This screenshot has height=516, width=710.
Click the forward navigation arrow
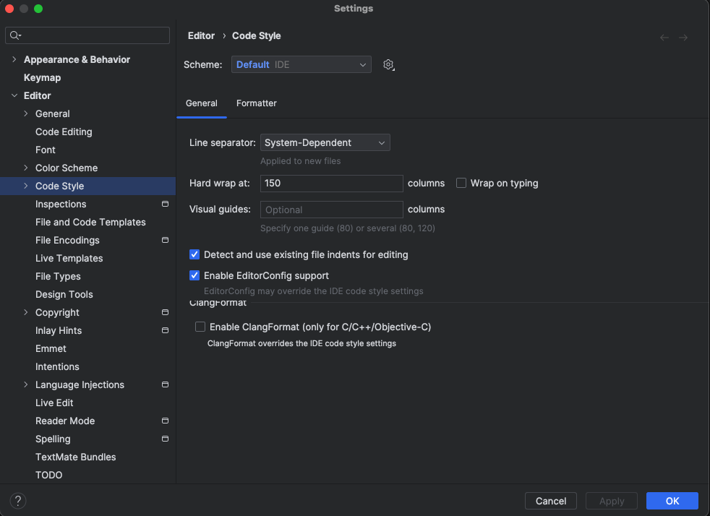pos(683,38)
